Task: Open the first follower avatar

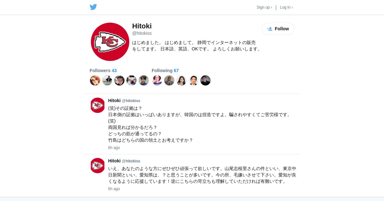Action: (95, 80)
